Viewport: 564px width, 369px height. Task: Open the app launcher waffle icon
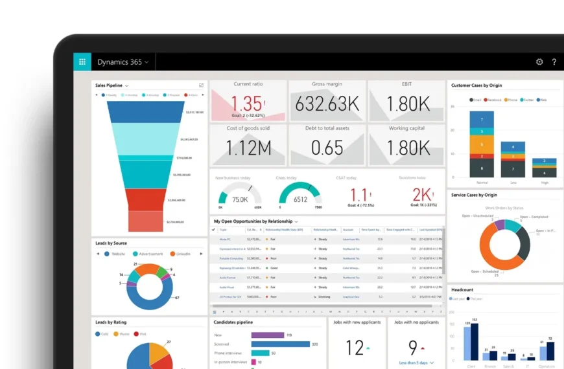click(x=82, y=62)
